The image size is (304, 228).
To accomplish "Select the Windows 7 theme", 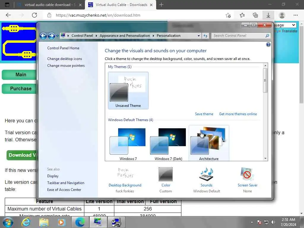I will pyautogui.click(x=128, y=143).
